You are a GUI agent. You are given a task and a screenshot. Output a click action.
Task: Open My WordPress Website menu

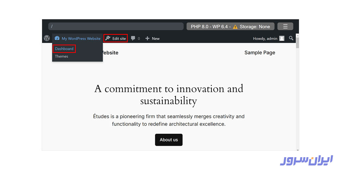click(x=77, y=39)
